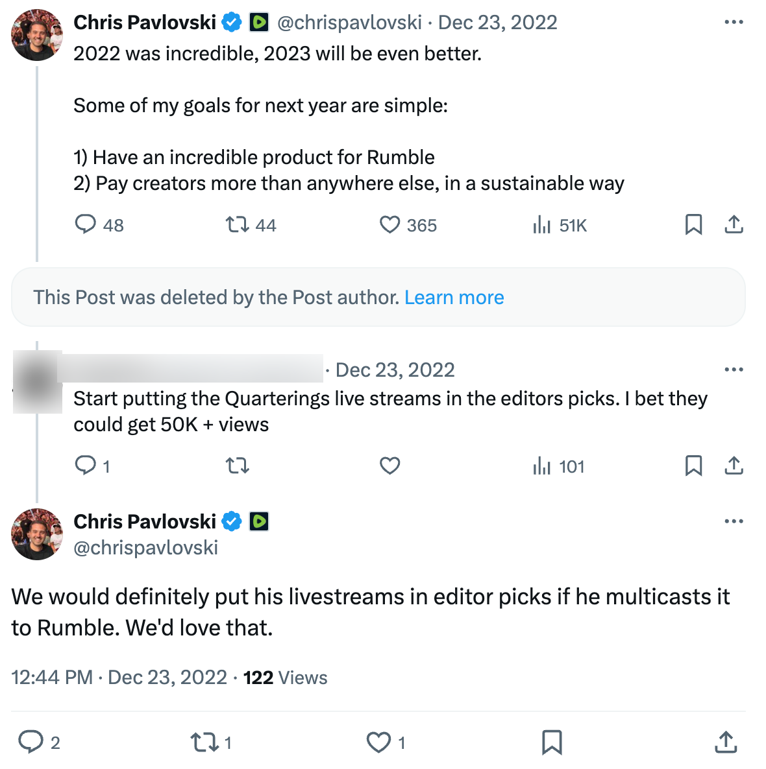This screenshot has width=766, height=769.
Task: Click Chris Pavlovski's profile avatar
Action: pyautogui.click(x=37, y=35)
